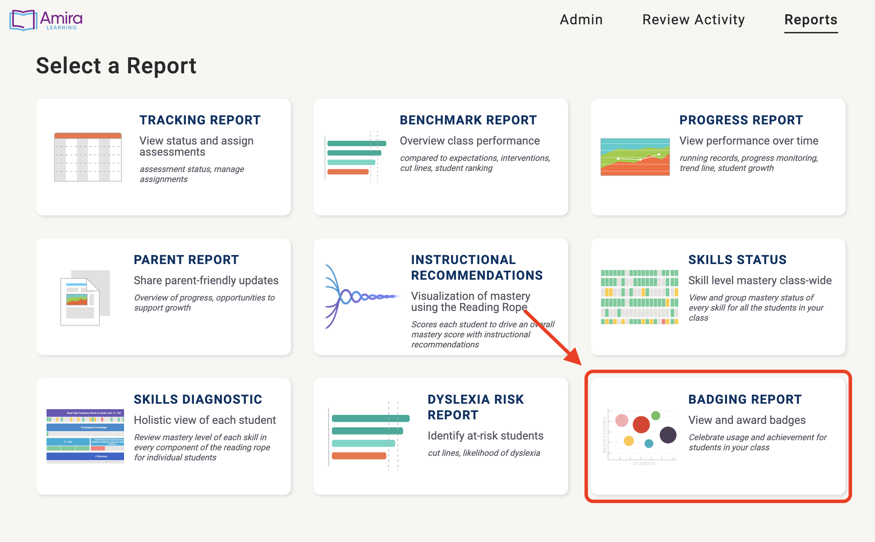Screen dimensions: 875x542
Task: Open the Skills Status heading
Action: pos(737,260)
